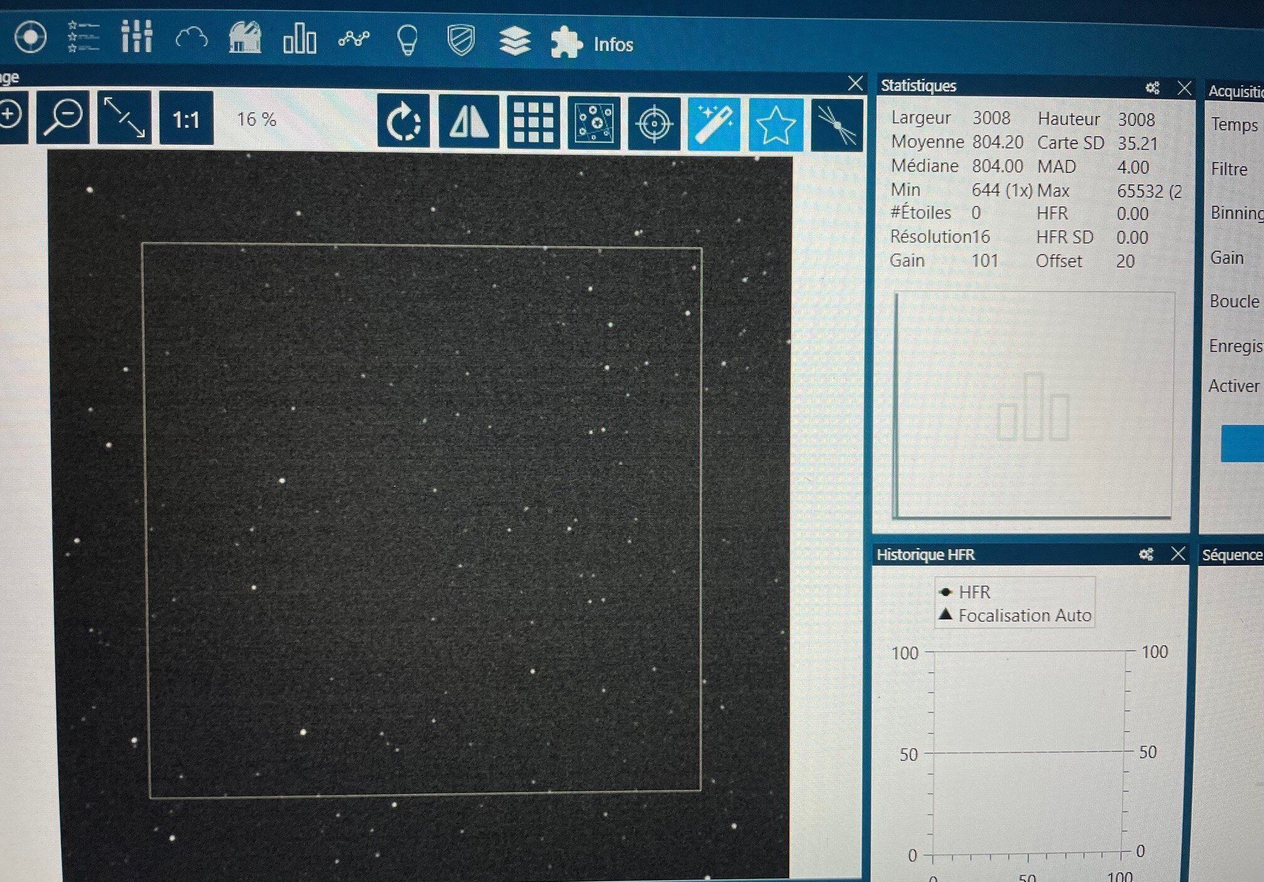Open the observatory dome tab icon

(245, 38)
